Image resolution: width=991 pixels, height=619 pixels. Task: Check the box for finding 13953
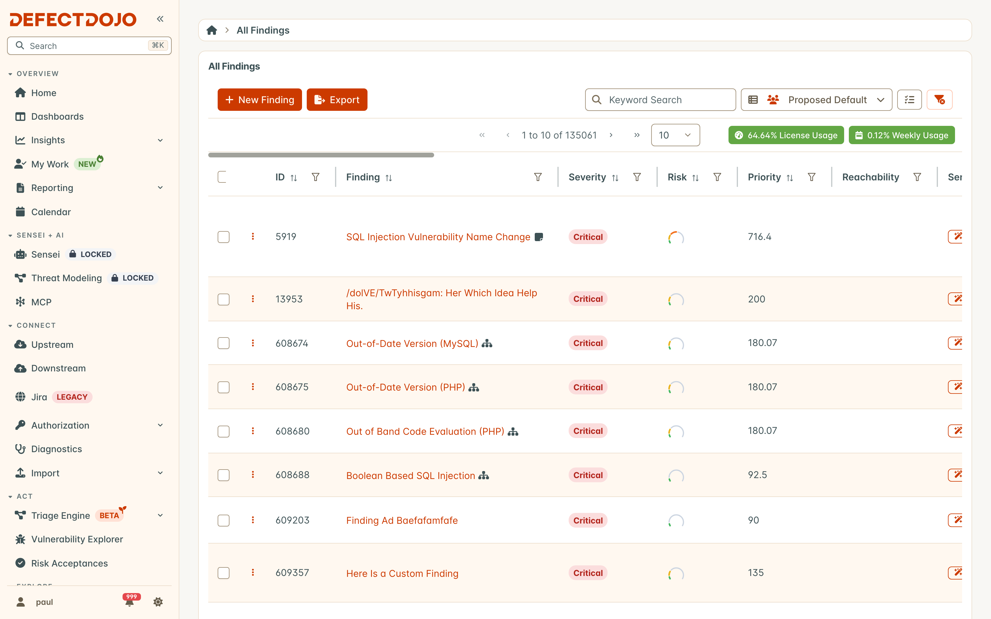224,299
